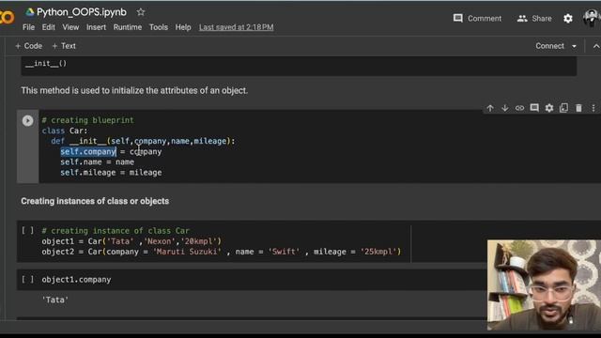Move the cell down

(505, 108)
